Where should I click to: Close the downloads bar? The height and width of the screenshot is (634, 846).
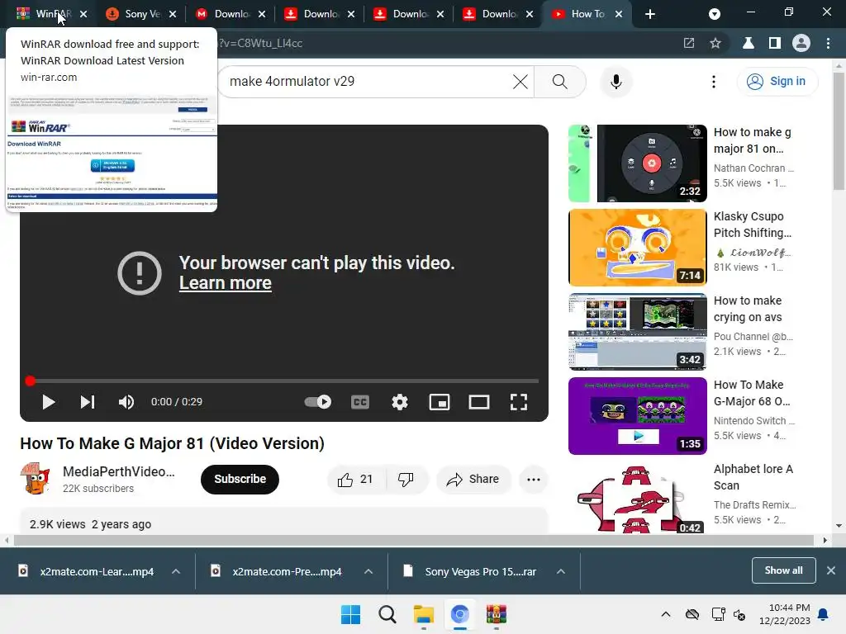point(831,570)
